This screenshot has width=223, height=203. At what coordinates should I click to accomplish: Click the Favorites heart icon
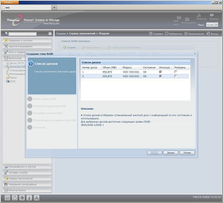pos(167,34)
